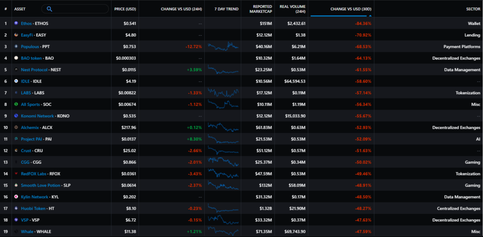This screenshot has width=483, height=237.
Task: Sort table by Price (USD) header
Action: [125, 9]
